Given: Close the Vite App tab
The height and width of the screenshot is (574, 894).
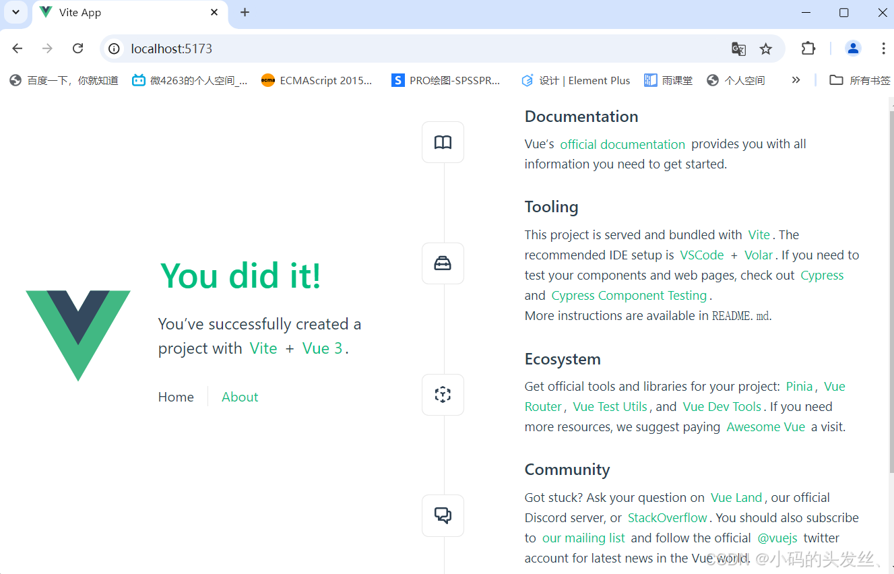Looking at the screenshot, I should coord(214,13).
